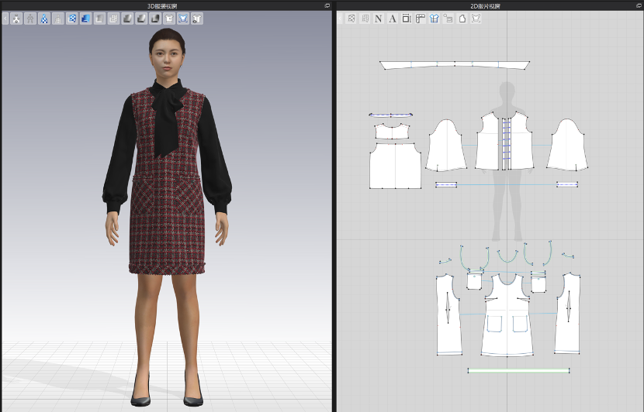Select the blue shirt icon in 2D toolbar
The height and width of the screenshot is (412, 644).
point(435,19)
